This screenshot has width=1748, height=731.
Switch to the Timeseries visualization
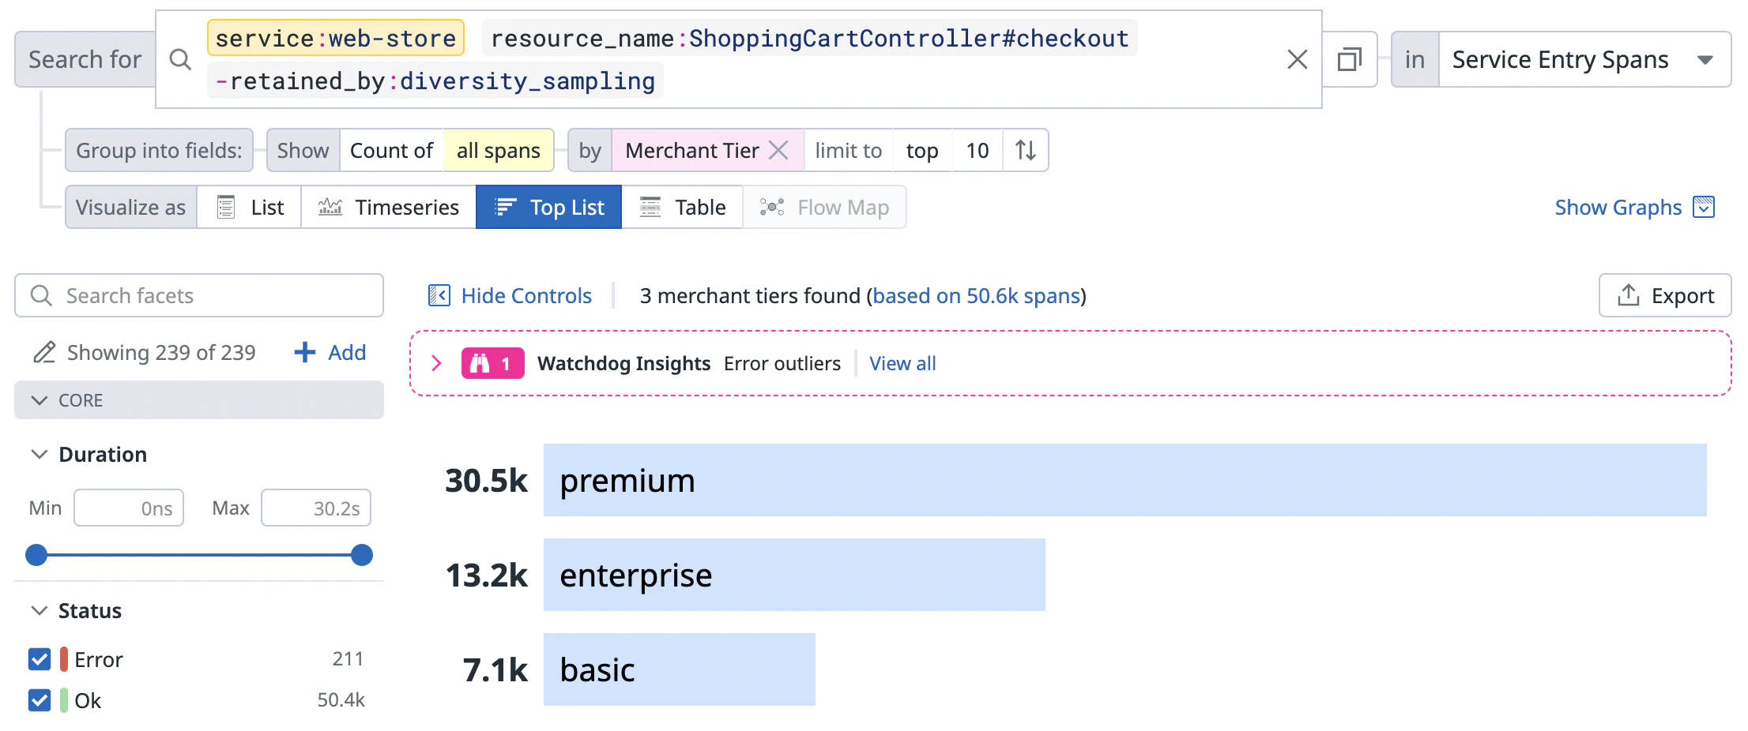coord(388,207)
